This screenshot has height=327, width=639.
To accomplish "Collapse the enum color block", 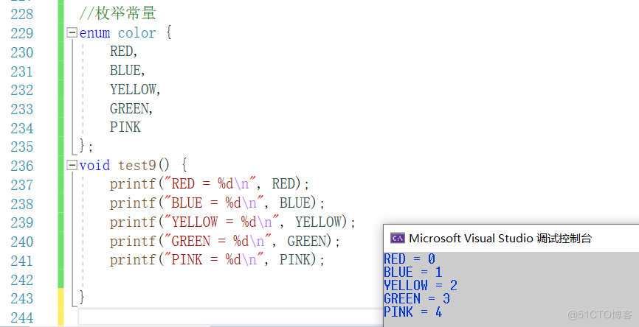I will pyautogui.click(x=72, y=32).
